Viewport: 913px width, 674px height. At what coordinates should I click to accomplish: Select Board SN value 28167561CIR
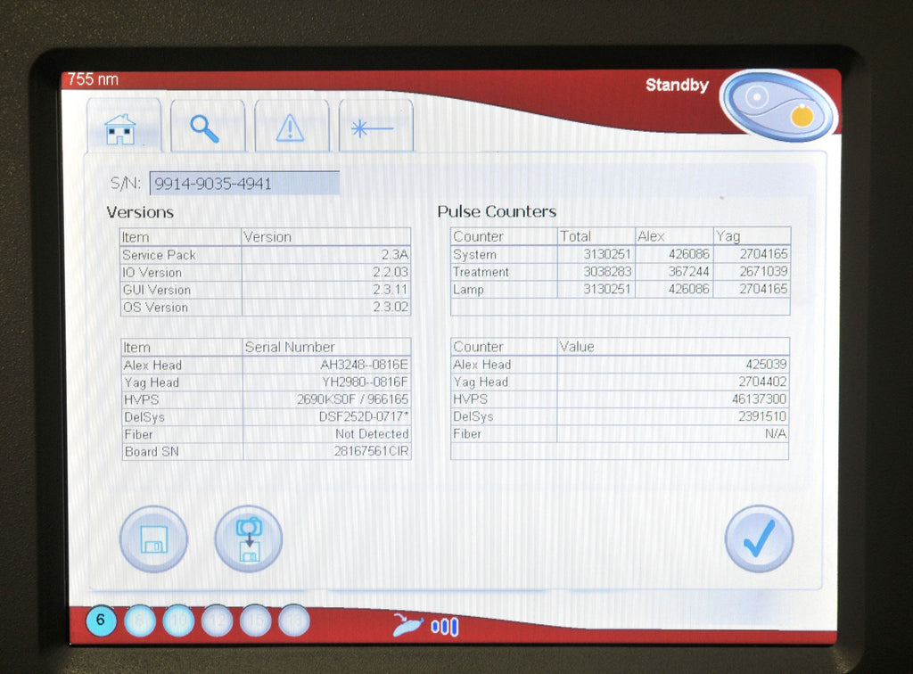(x=372, y=452)
